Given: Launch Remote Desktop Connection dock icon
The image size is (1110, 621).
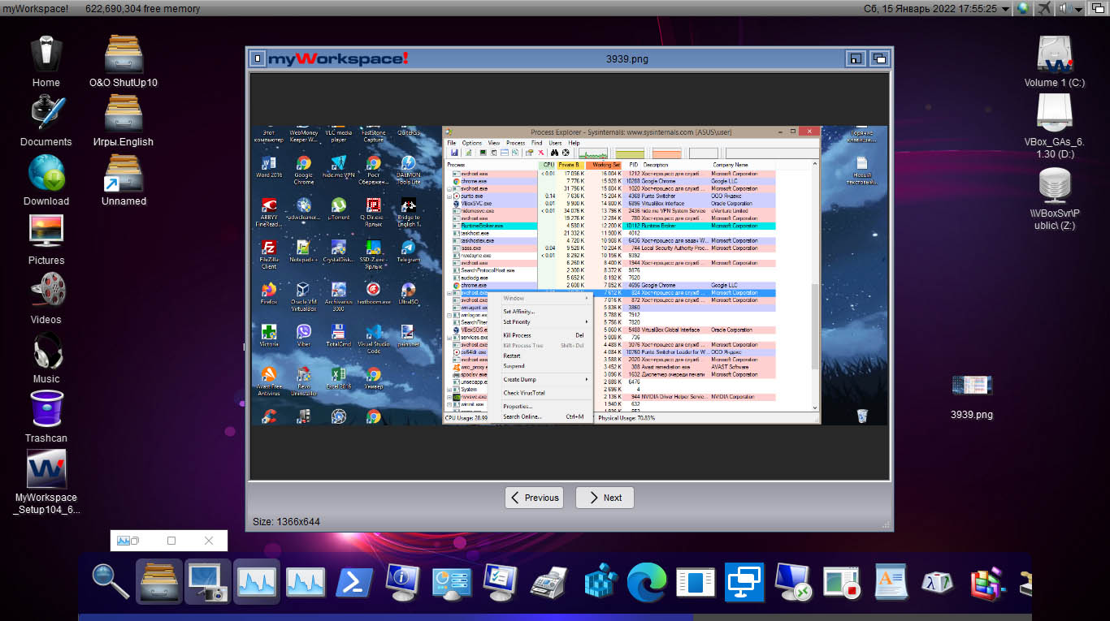Looking at the screenshot, I should coord(793,582).
